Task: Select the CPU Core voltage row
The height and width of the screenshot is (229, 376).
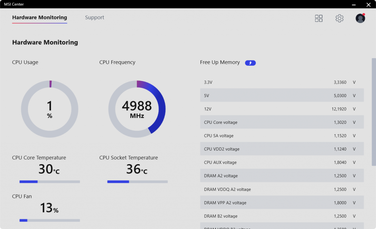Action: click(x=282, y=122)
